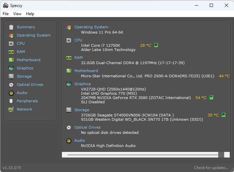Open the CPU heading link in summary
The width and height of the screenshot is (234, 172).
point(78,40)
